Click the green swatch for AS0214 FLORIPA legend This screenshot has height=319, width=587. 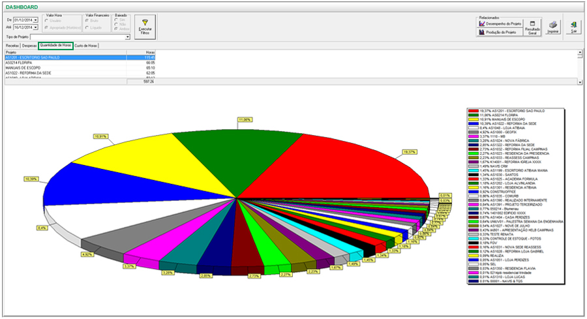coord(474,115)
